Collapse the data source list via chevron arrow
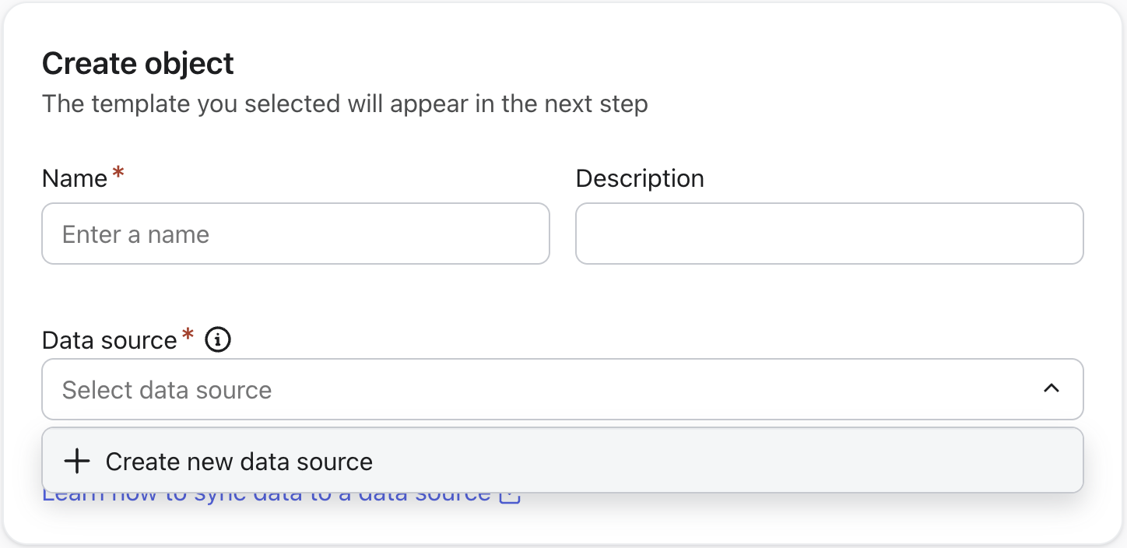Viewport: 1127px width, 548px height. coord(1052,388)
